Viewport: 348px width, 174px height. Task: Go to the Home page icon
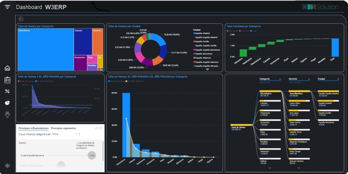click(x=7, y=68)
